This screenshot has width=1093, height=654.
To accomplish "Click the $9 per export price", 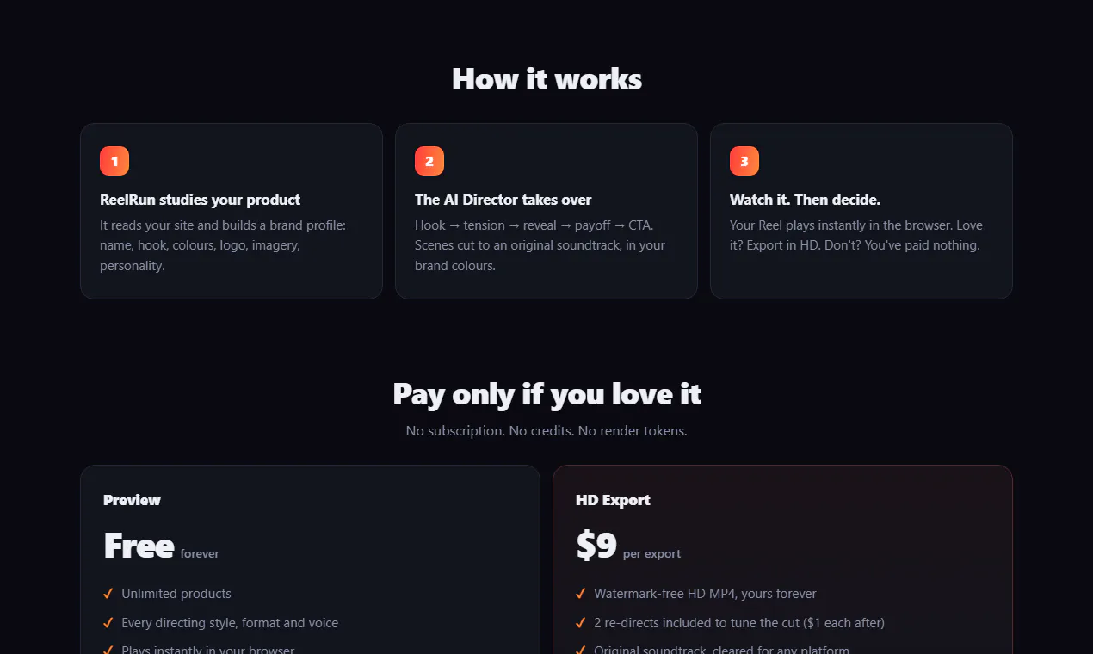I will pyautogui.click(x=628, y=546).
